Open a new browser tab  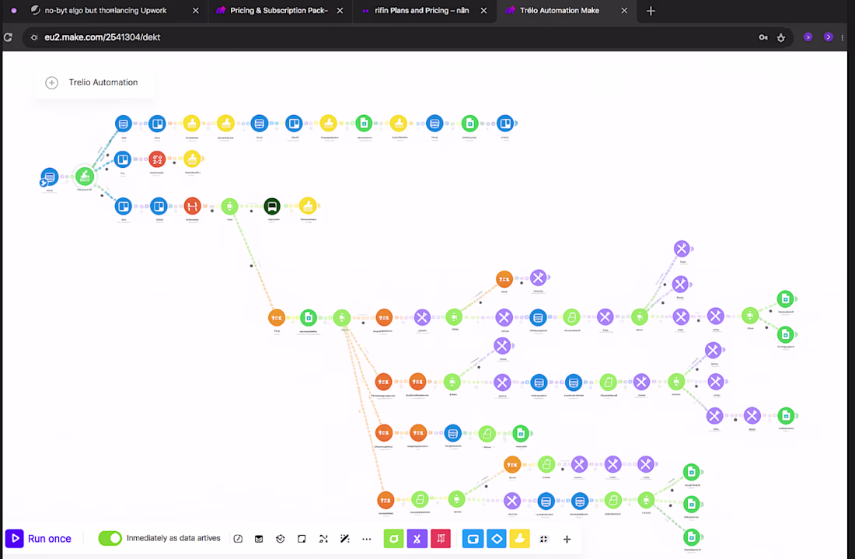tap(651, 11)
